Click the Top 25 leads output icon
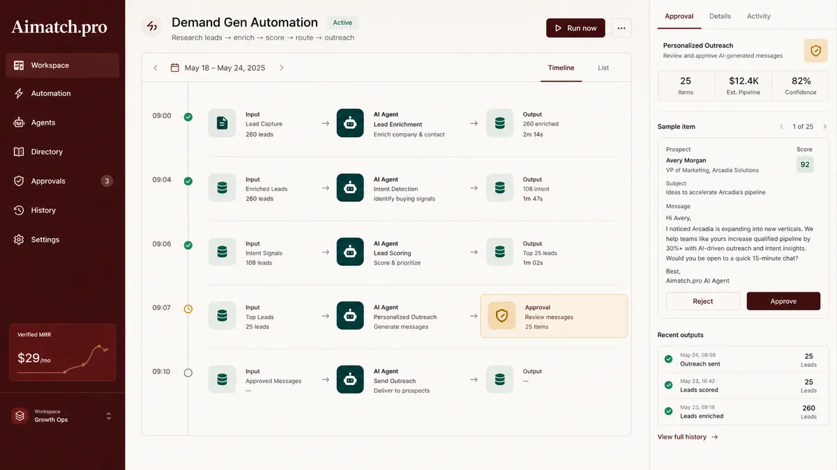Viewport: 837px width, 470px height. (499, 251)
